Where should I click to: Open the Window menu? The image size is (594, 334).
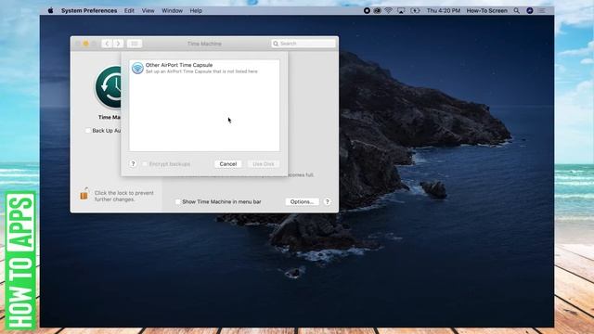[x=172, y=10]
